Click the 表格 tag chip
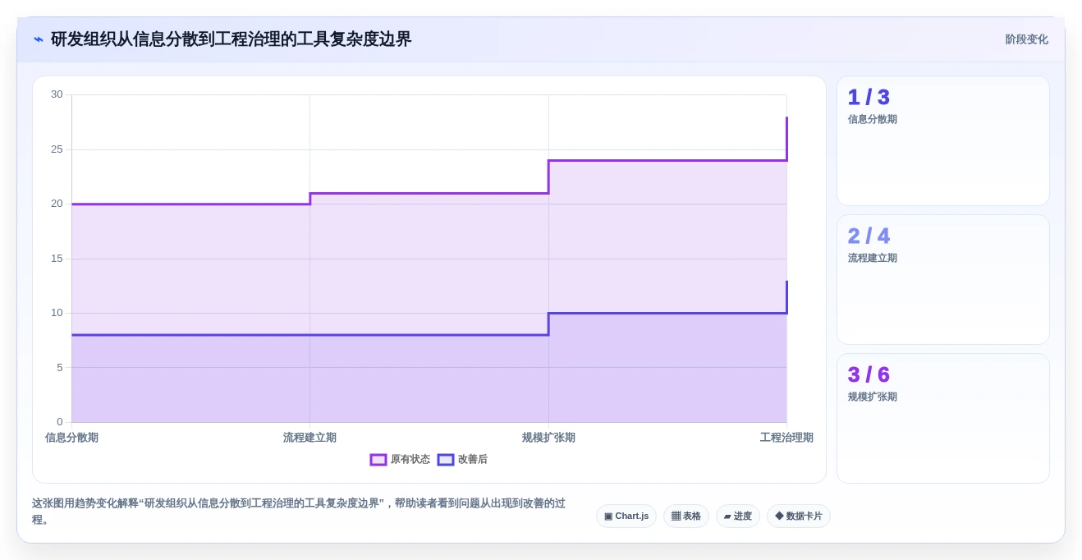The height and width of the screenshot is (560, 1082). tap(686, 516)
